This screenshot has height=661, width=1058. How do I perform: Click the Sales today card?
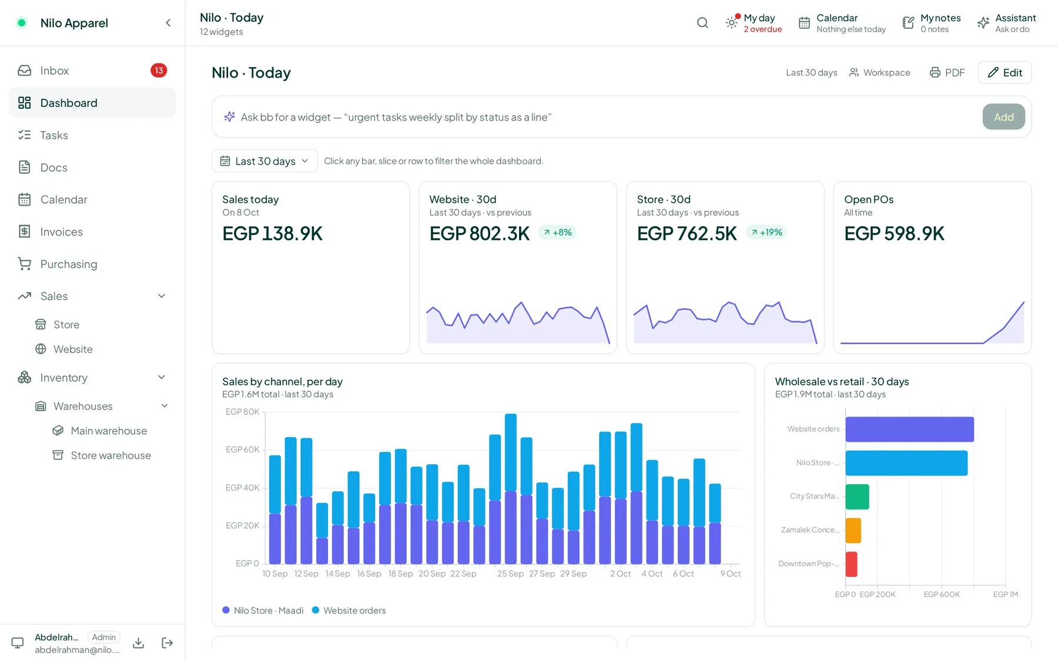click(x=310, y=267)
